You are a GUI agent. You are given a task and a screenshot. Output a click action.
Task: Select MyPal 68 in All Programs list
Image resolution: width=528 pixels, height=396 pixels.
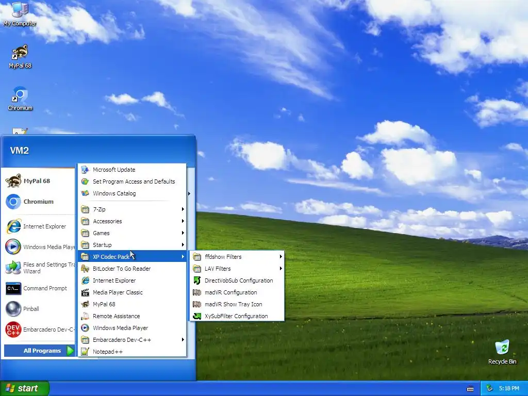pos(132,304)
